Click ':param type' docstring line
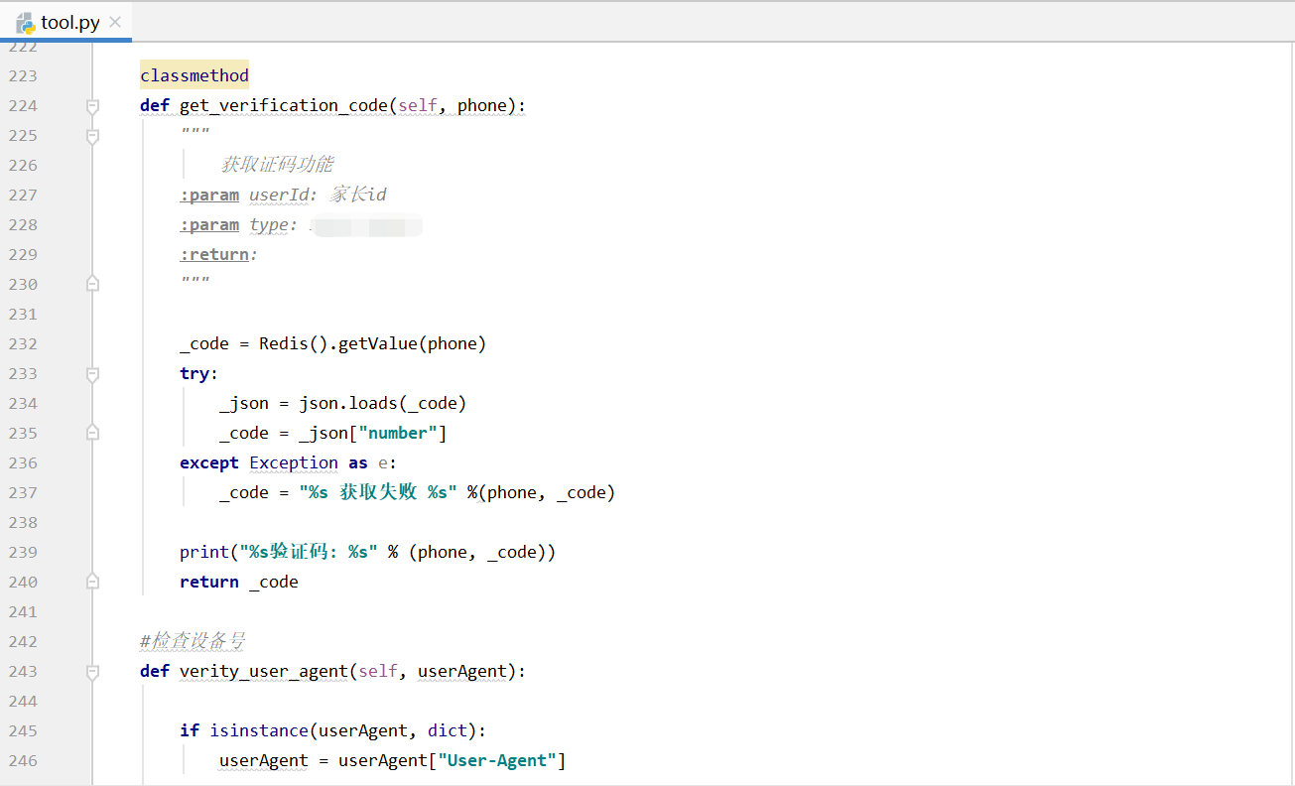 point(301,224)
